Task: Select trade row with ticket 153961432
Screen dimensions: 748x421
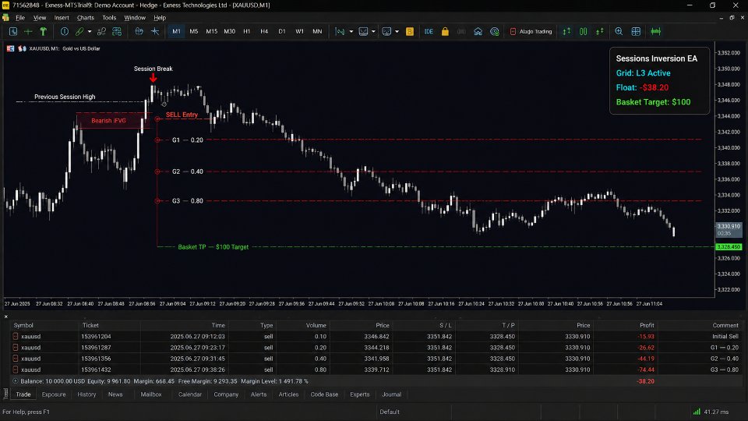Action: click(376, 370)
